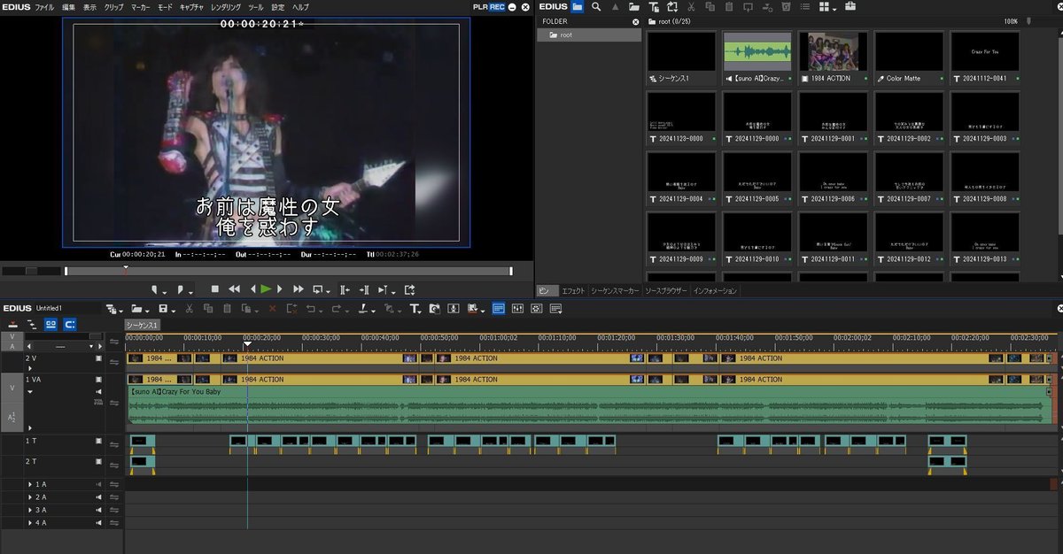Click the Redo arrow in timeline toolbar
The width and height of the screenshot is (1063, 554).
(x=338, y=309)
